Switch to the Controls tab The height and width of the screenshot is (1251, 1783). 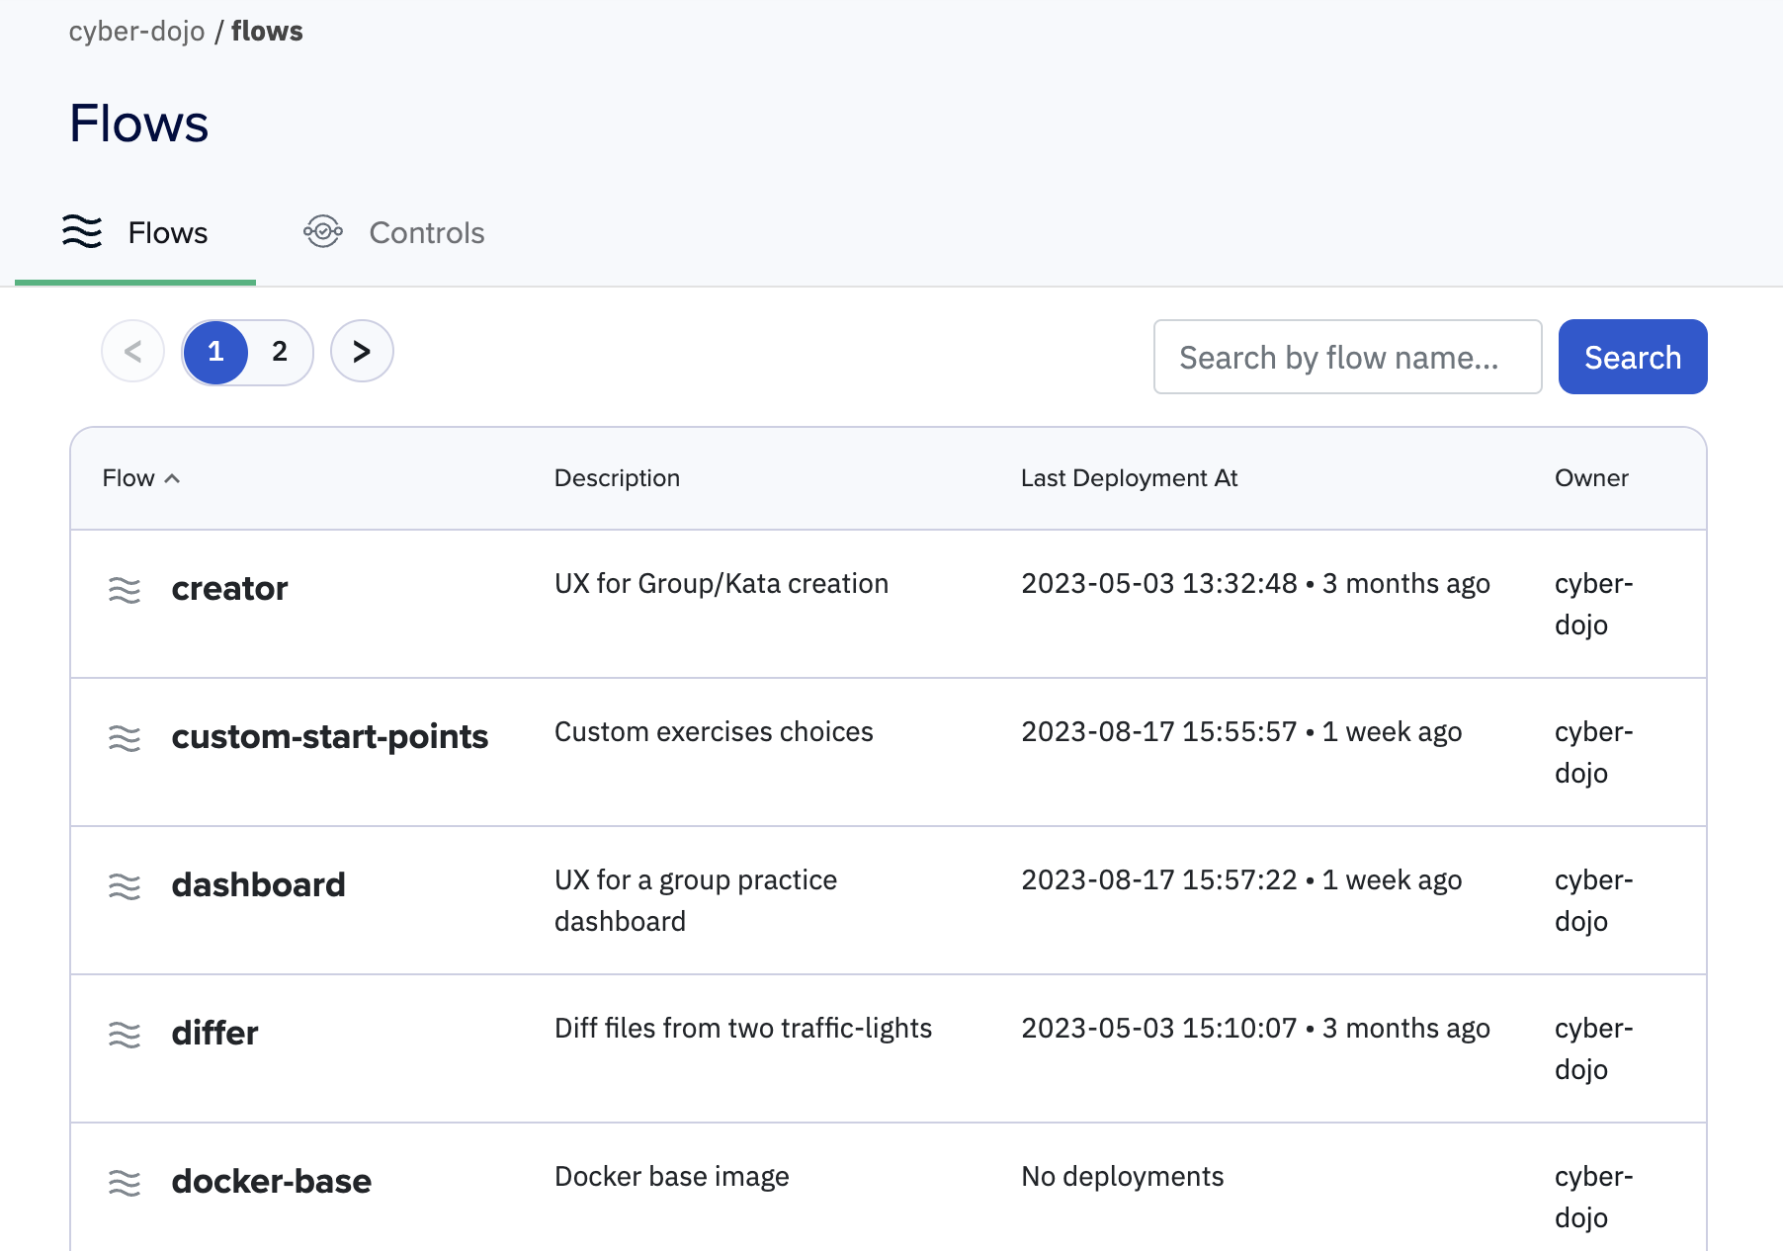point(394,232)
